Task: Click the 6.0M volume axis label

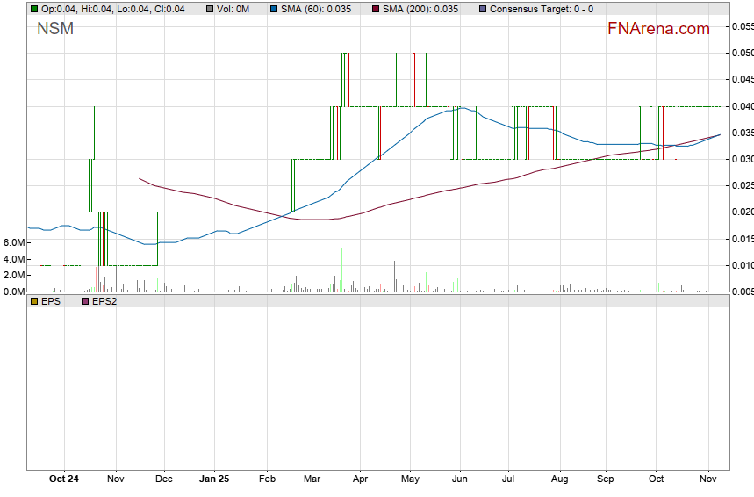Action: click(13, 242)
